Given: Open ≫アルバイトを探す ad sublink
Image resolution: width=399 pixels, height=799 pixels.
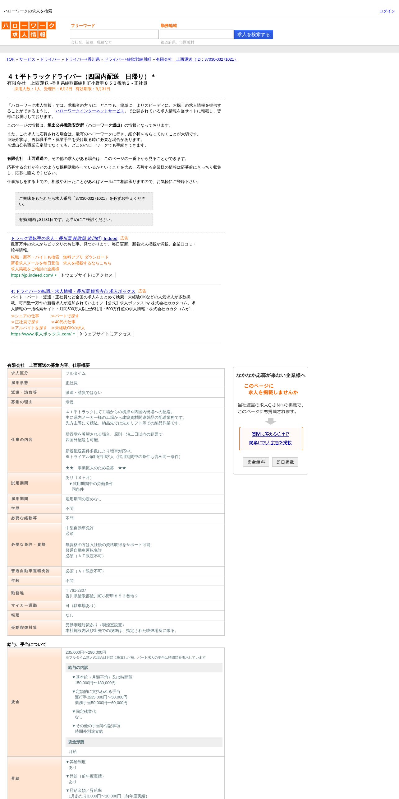Looking at the screenshot, I should (29, 328).
